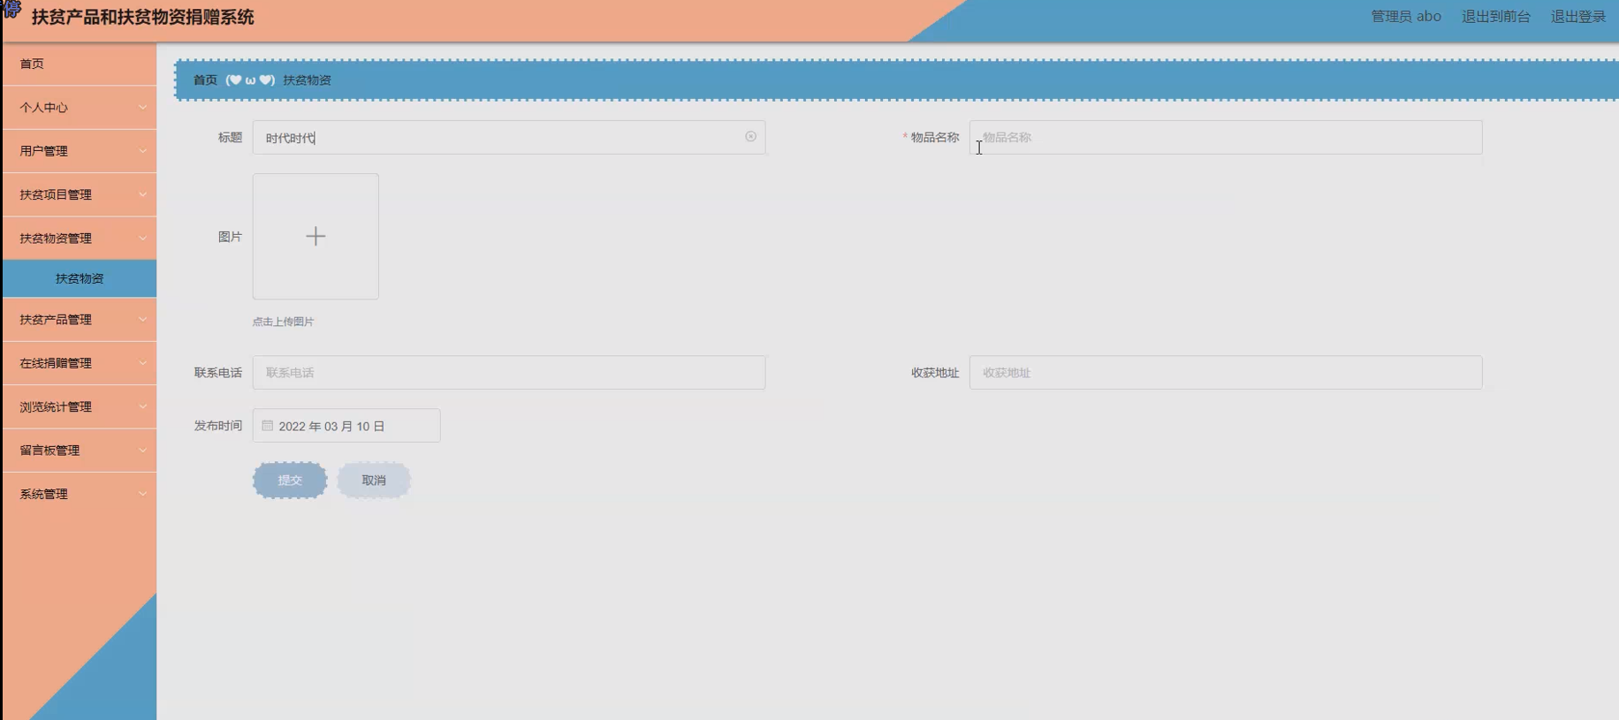Screen dimensions: 1619x720
Task: Go to 首页 in the breadcrumb
Action: click(205, 80)
